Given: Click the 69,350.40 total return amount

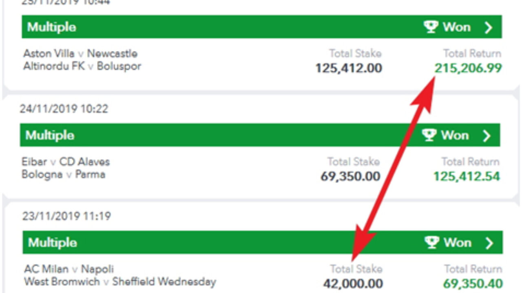Looking at the screenshot, I should pyautogui.click(x=473, y=284).
